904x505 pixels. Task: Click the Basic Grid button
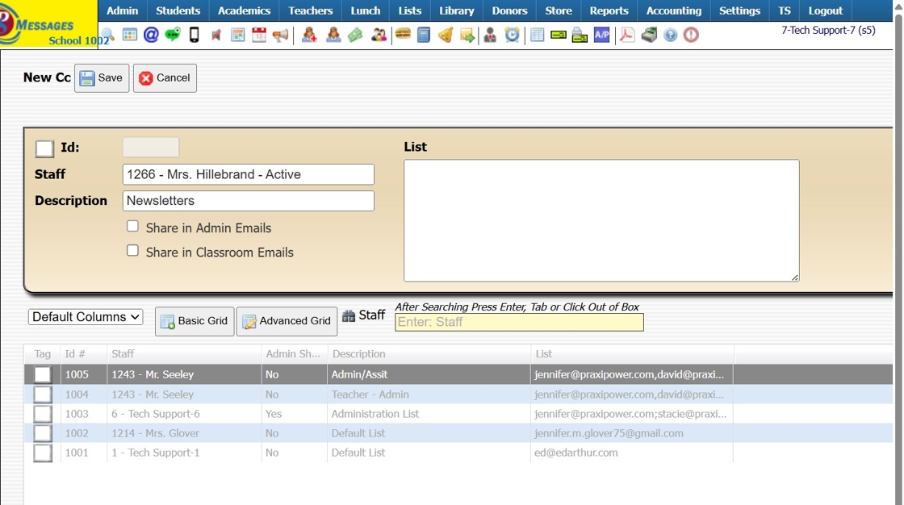195,321
